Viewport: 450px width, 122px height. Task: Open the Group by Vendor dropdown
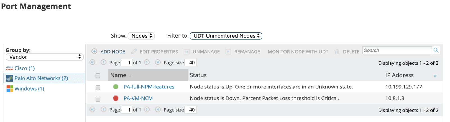[x=45, y=57]
